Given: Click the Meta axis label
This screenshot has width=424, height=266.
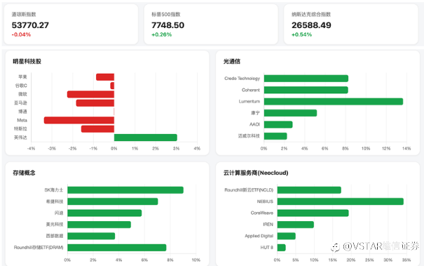Looking at the screenshot, I should (22, 120).
